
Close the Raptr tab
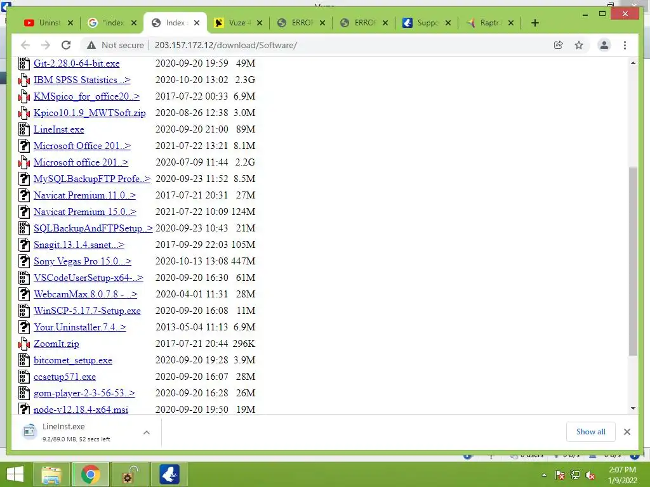pos(511,23)
